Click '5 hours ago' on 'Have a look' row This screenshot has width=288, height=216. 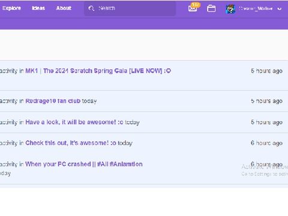pyautogui.click(x=266, y=122)
